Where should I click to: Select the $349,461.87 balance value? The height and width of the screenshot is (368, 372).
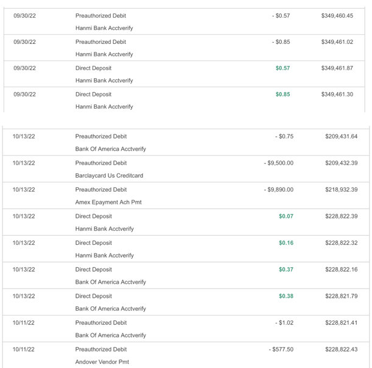click(337, 68)
